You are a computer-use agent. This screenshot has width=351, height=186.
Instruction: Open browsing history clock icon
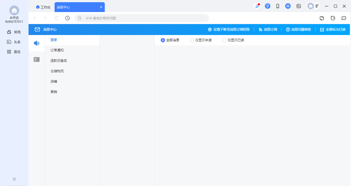pyautogui.click(x=67, y=18)
